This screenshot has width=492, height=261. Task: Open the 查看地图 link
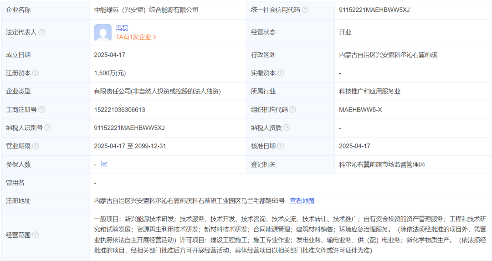pyautogui.click(x=302, y=201)
